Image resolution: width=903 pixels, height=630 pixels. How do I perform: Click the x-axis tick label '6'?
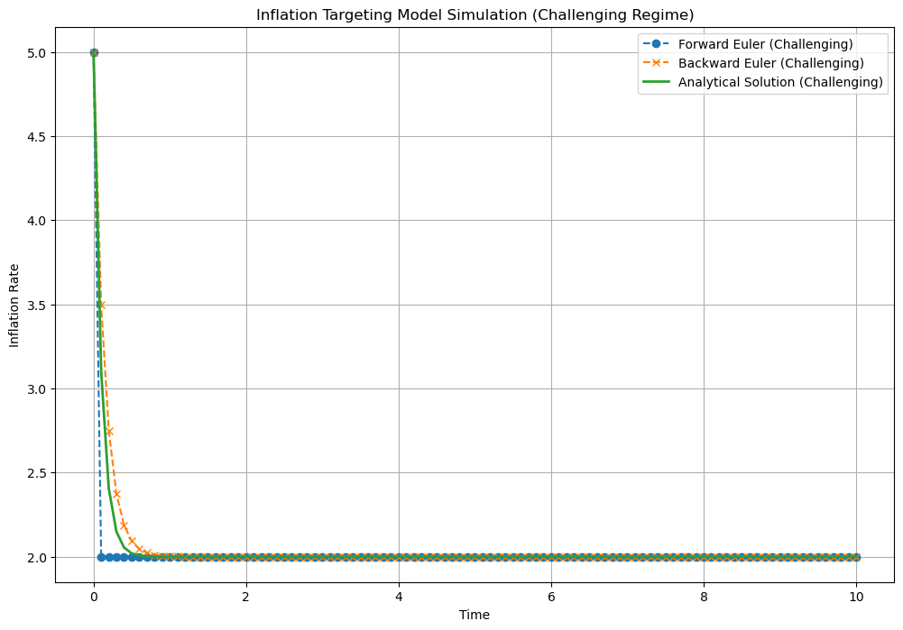551,596
